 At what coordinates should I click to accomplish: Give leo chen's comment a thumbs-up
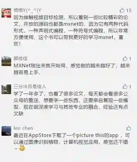(129, 128)
